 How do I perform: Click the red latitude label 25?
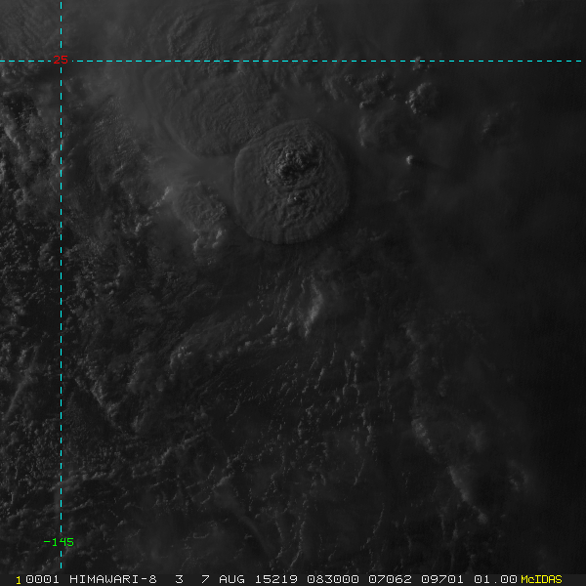61,60
